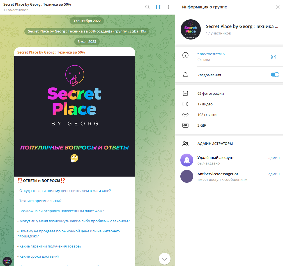Click the chat title in the header
The width and height of the screenshot is (283, 266).
pos(37,4)
